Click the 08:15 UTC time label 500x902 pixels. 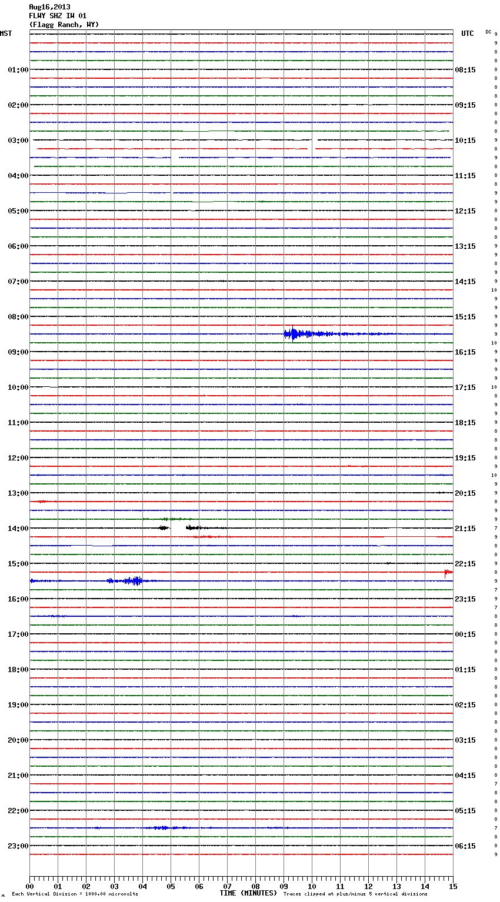(465, 70)
